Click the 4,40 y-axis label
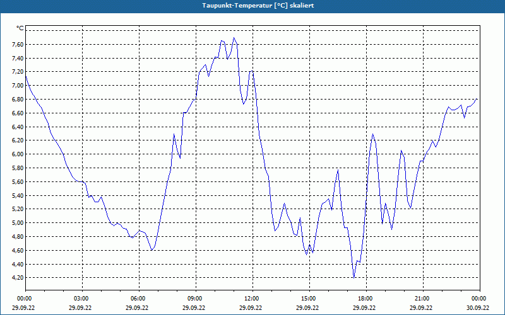Screen dimensions: 505x315 tap(18, 265)
